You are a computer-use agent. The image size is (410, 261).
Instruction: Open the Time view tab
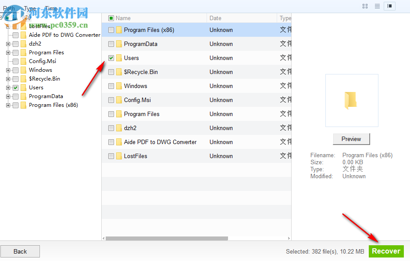[x=51, y=8]
